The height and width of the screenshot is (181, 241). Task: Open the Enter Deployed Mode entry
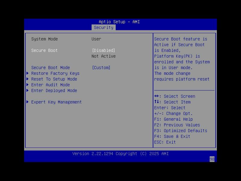click(54, 91)
